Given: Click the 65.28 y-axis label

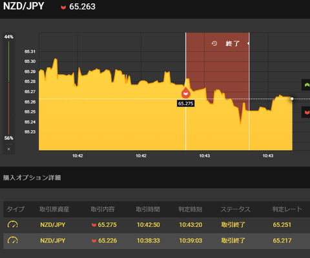Looking at the screenshot, I should [x=30, y=81].
